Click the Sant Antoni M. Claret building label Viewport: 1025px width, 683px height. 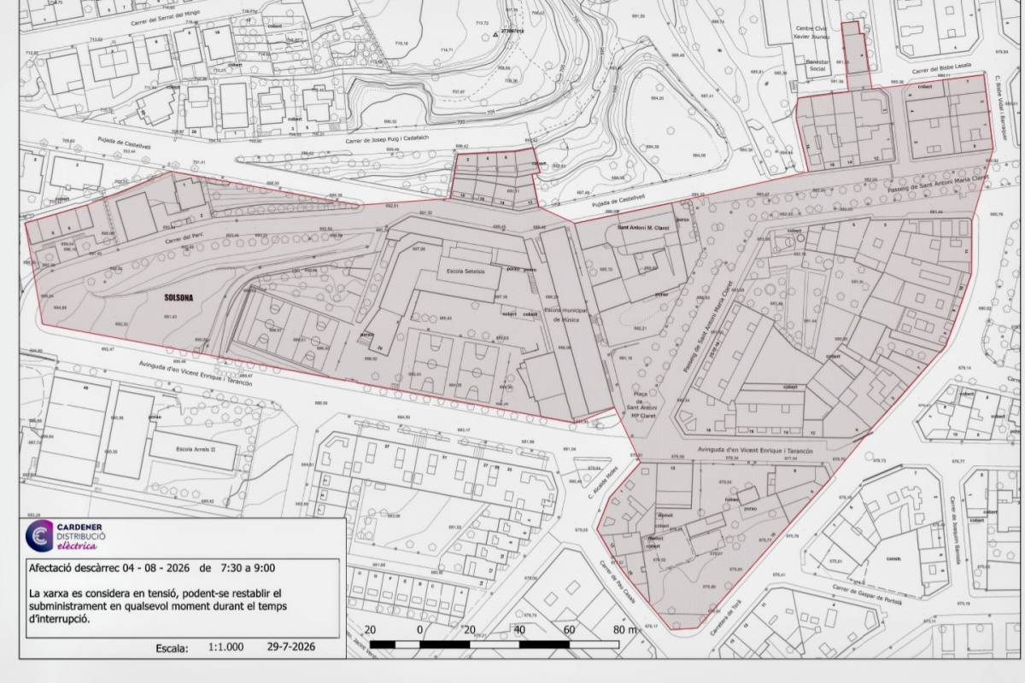[642, 228]
